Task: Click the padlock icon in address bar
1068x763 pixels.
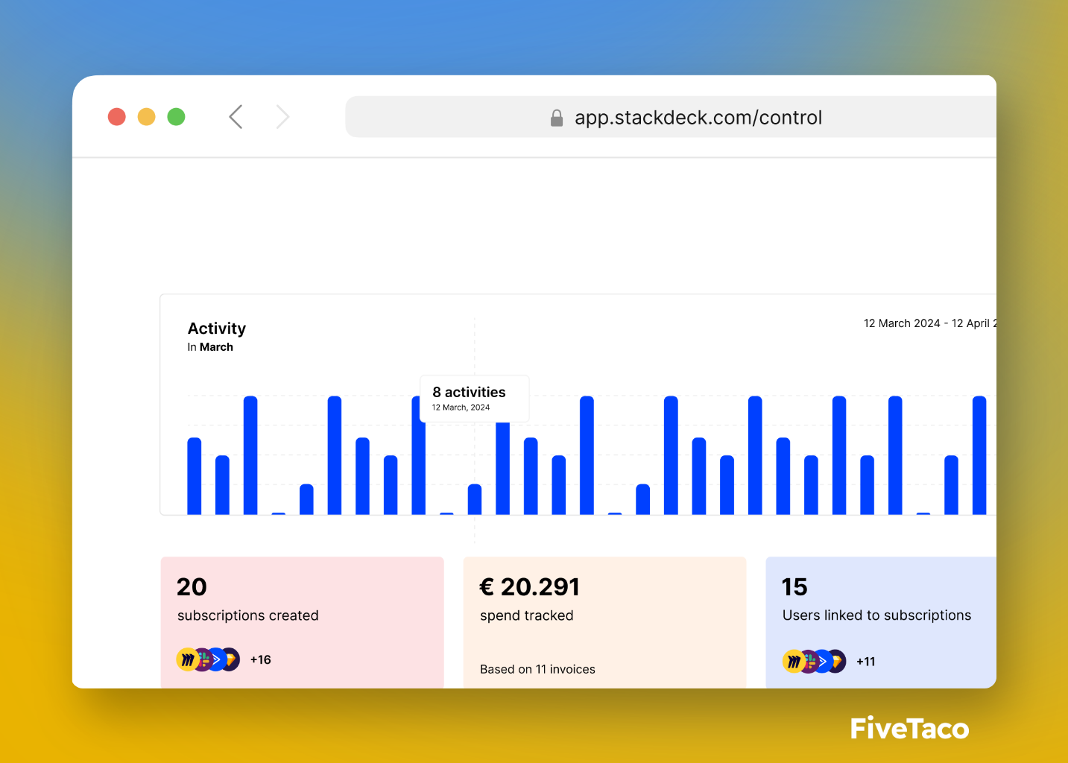Action: tap(557, 118)
